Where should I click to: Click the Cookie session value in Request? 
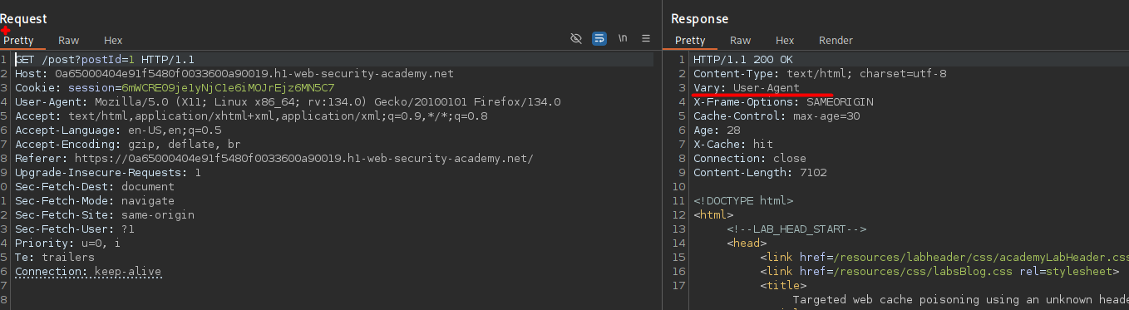228,88
